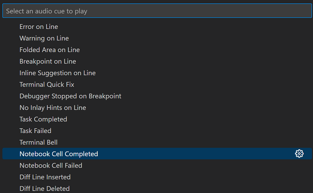The width and height of the screenshot is (313, 193).
Task: Choose the Task Completed audio cue
Action: coord(43,119)
